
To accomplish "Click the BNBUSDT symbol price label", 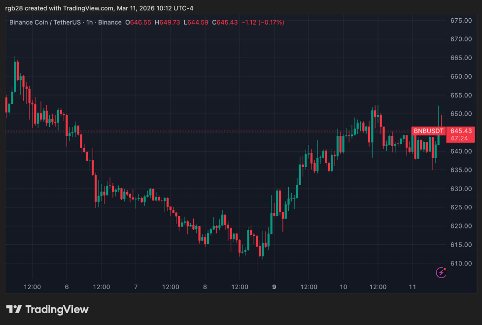I will pos(428,131).
